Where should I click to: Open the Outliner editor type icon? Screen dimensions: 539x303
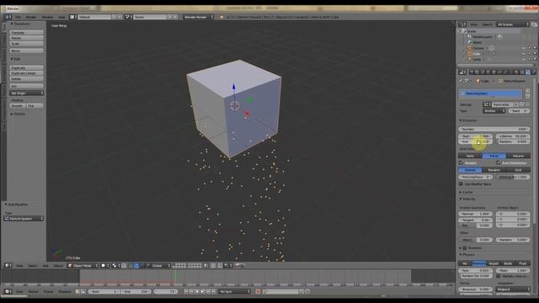click(462, 24)
